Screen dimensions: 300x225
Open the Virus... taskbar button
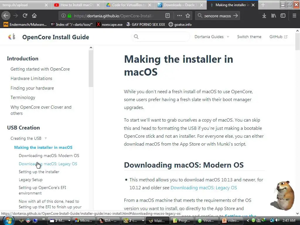coord(206,221)
